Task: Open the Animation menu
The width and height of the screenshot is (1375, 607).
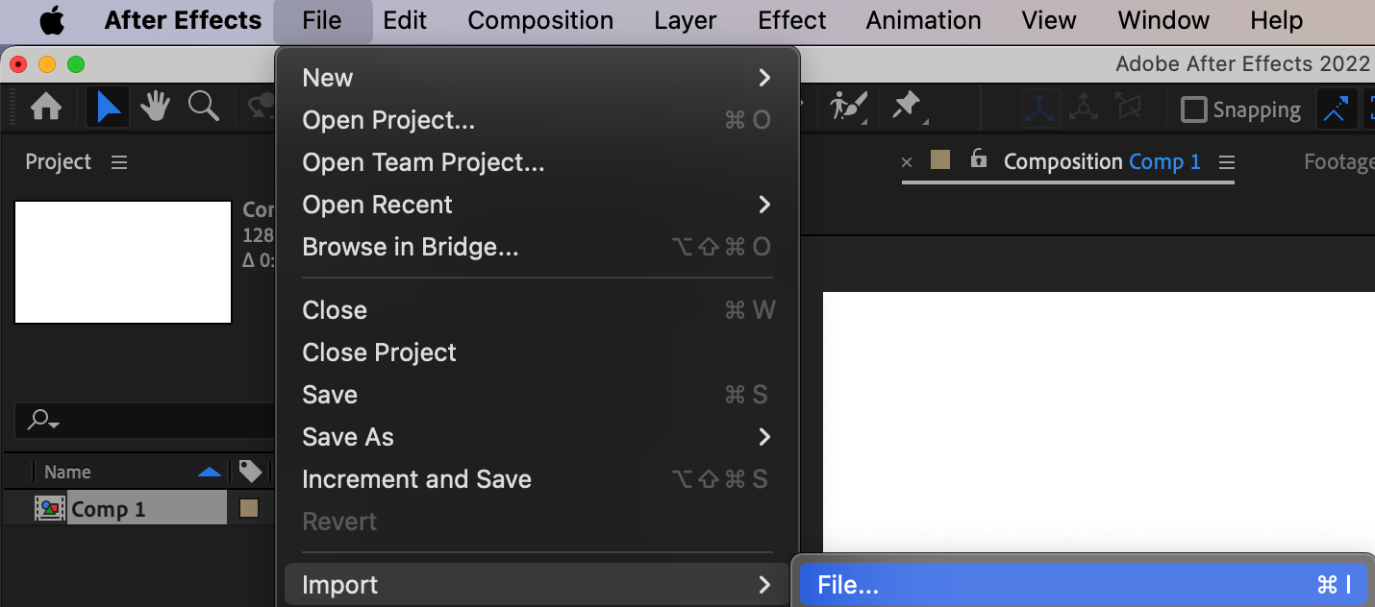Action: pyautogui.click(x=924, y=20)
